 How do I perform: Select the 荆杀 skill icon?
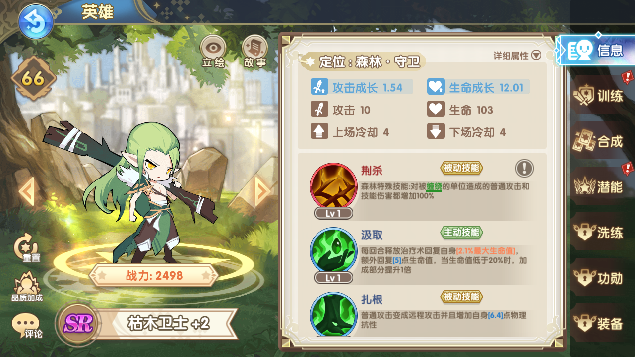[333, 187]
